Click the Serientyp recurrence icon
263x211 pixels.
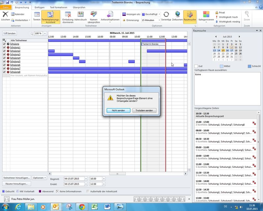(x=166, y=15)
